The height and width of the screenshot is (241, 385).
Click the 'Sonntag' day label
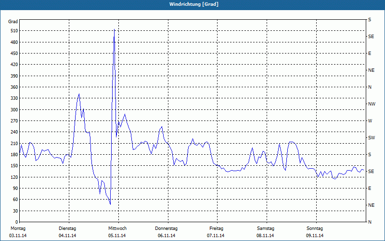click(315, 228)
